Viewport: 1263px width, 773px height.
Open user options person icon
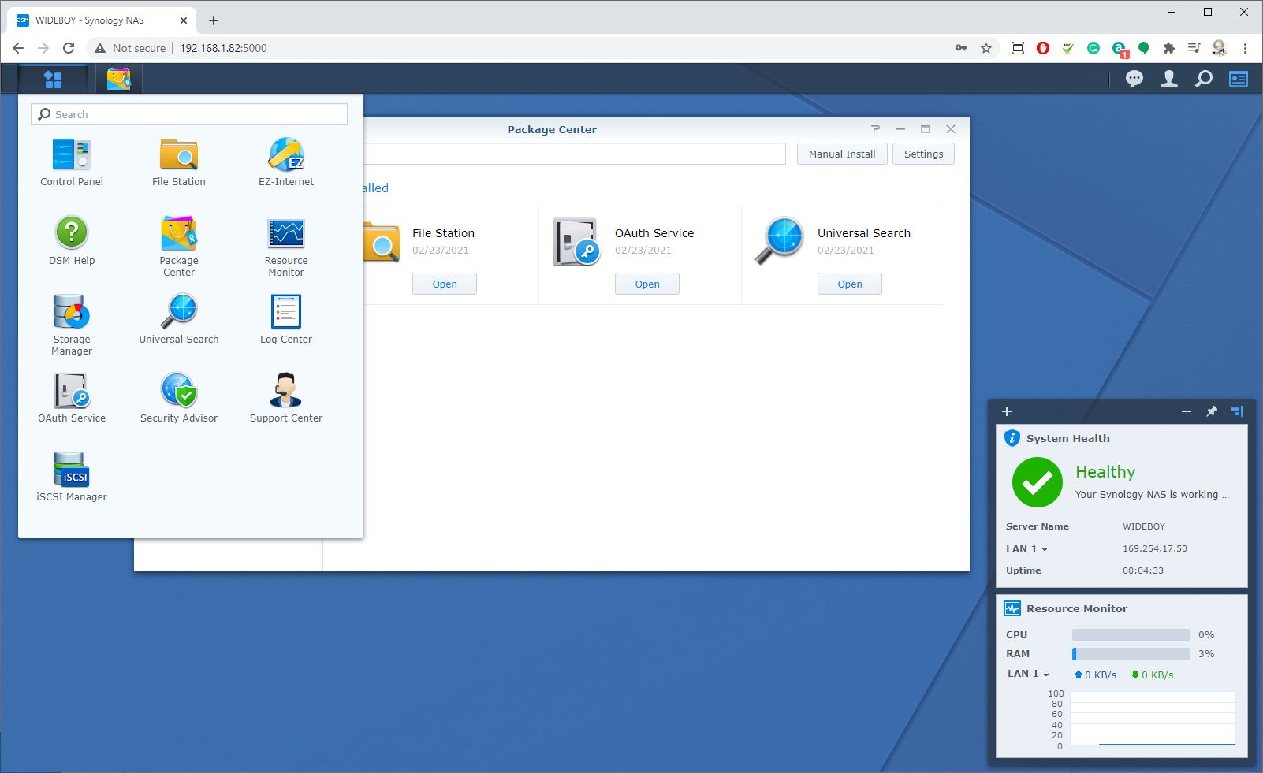pos(1169,79)
